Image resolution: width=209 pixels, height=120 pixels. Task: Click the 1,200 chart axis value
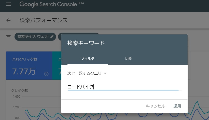pyautogui.click(x=17, y=107)
